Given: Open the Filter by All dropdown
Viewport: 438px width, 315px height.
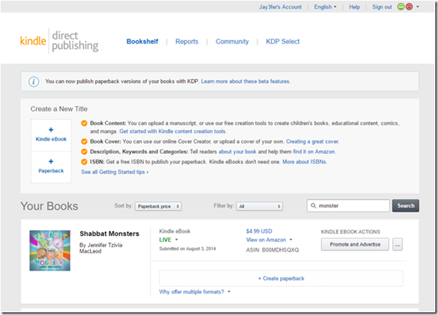Looking at the screenshot, I should [260, 206].
